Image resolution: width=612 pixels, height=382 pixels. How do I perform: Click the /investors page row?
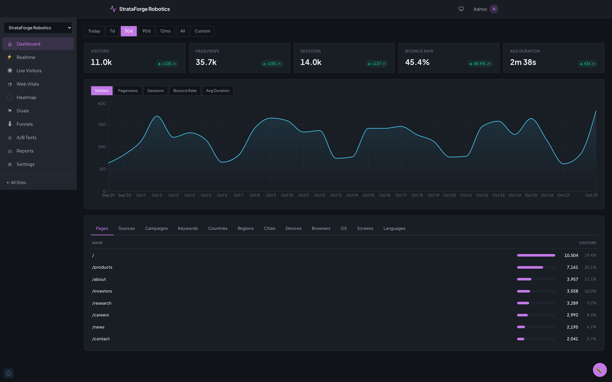tap(344, 291)
